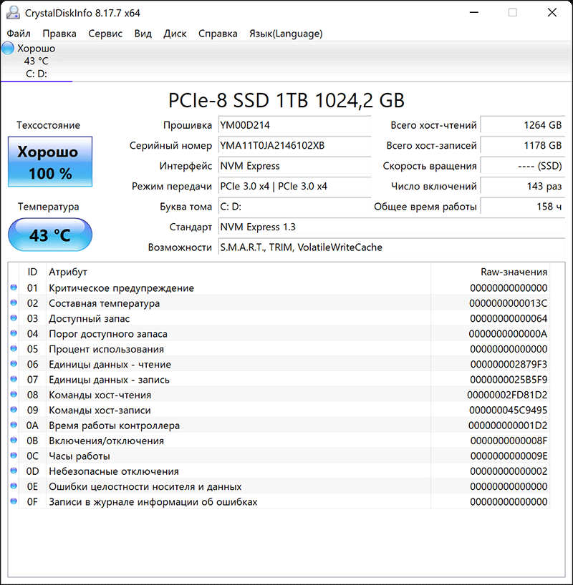Click status orb for Ошибки целостности носителя row
This screenshot has height=585, width=573.
click(x=14, y=486)
